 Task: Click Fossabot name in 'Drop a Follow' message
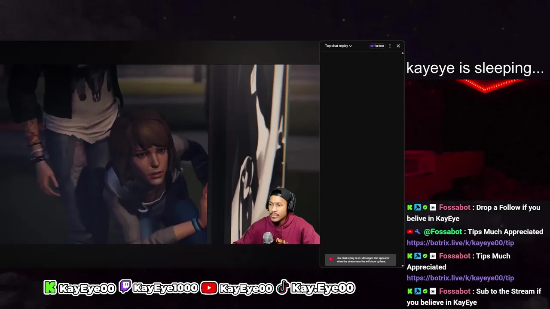(455, 208)
